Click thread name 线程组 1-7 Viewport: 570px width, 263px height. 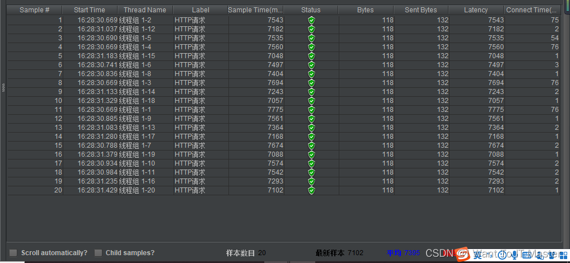[136, 145]
